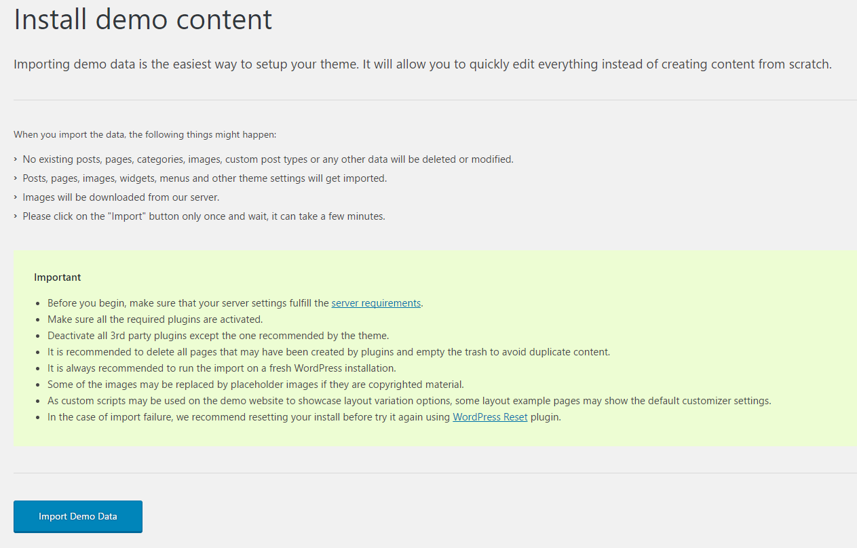Click the 'delete all pages' recommendation bullet

[329, 352]
